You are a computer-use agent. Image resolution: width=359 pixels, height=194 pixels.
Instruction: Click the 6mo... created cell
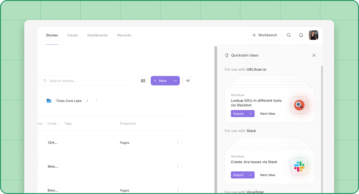click(x=53, y=190)
